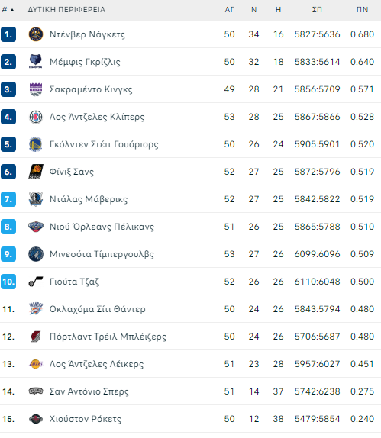Click the Denver Nuggets team logo

(36, 34)
